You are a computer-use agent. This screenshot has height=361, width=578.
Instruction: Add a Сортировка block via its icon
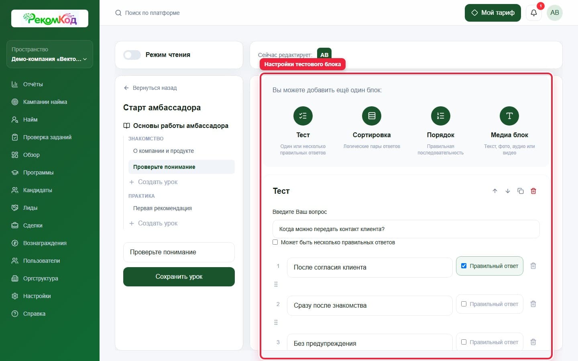pos(372,116)
